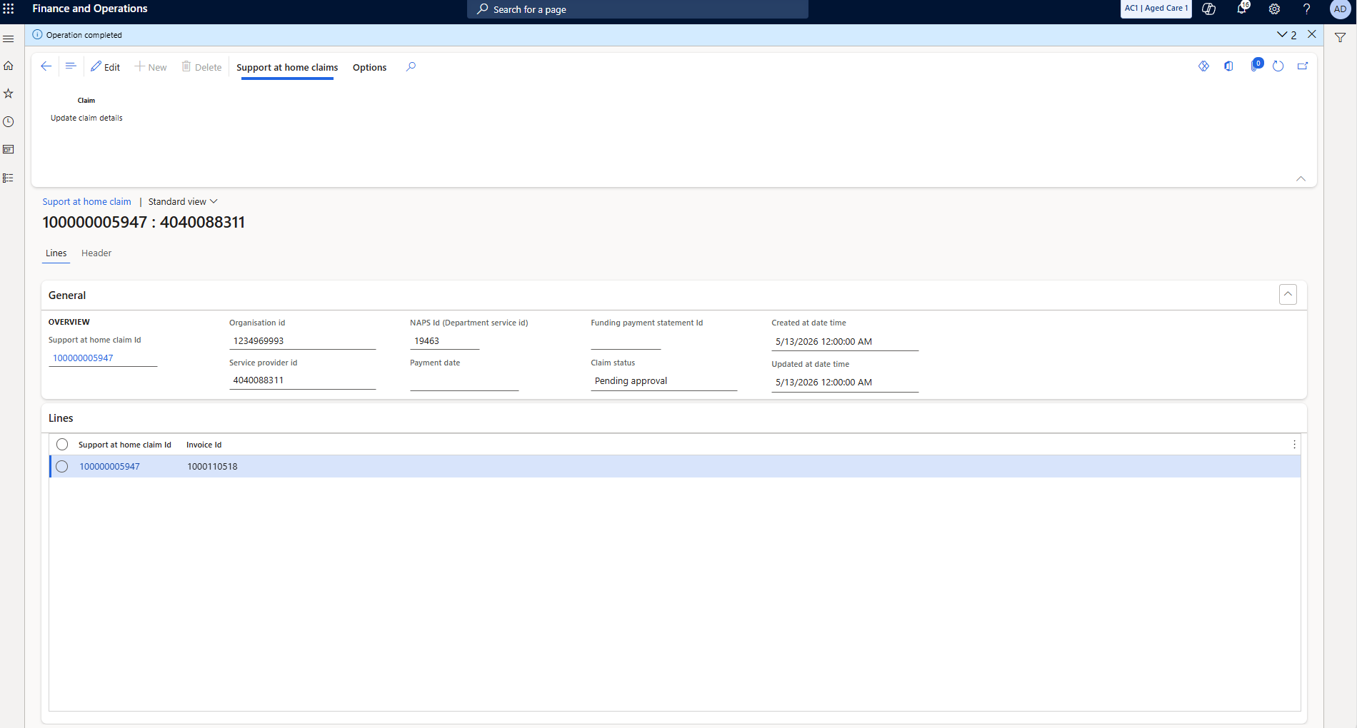Select all rows in Lines grid
The width and height of the screenshot is (1357, 728).
pos(62,445)
